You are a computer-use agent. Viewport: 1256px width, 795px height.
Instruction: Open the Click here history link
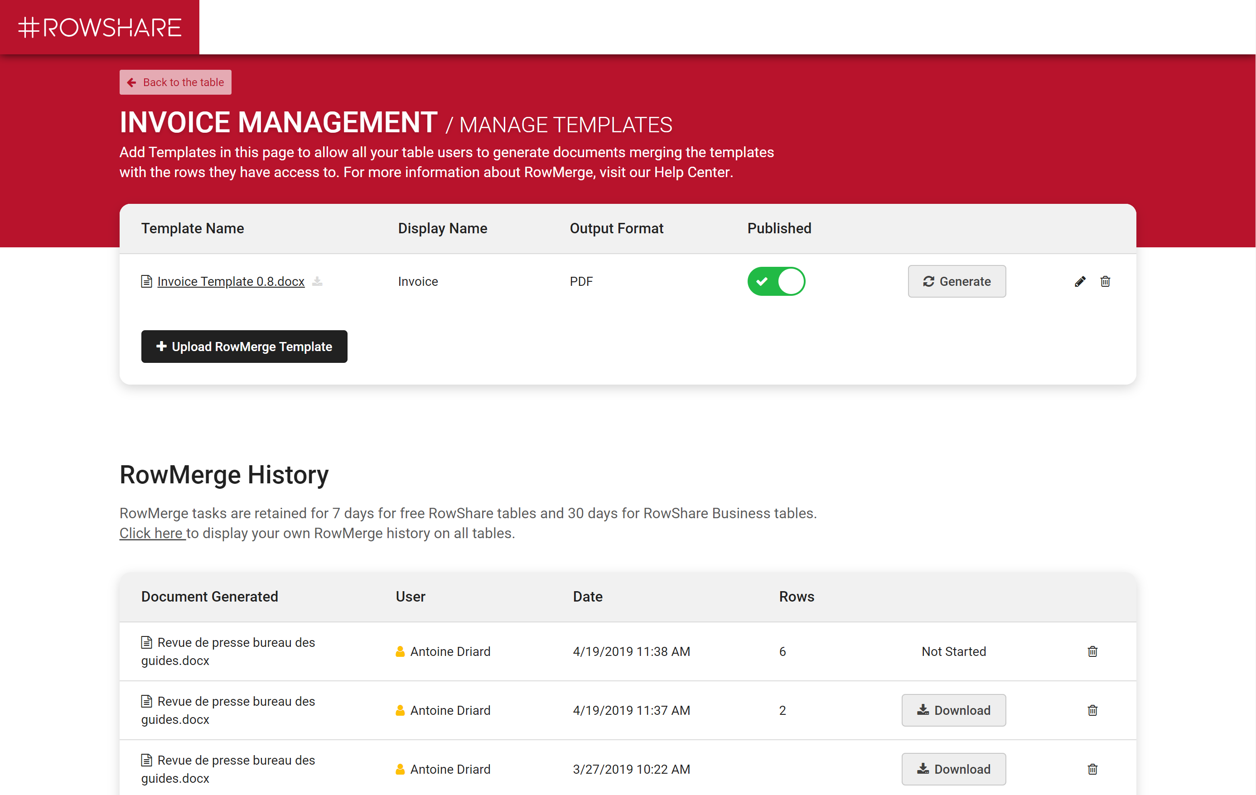click(x=152, y=533)
